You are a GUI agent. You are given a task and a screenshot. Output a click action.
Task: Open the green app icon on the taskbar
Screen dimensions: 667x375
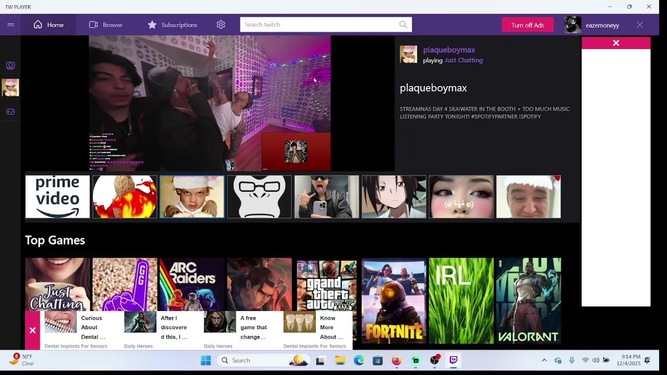point(415,360)
